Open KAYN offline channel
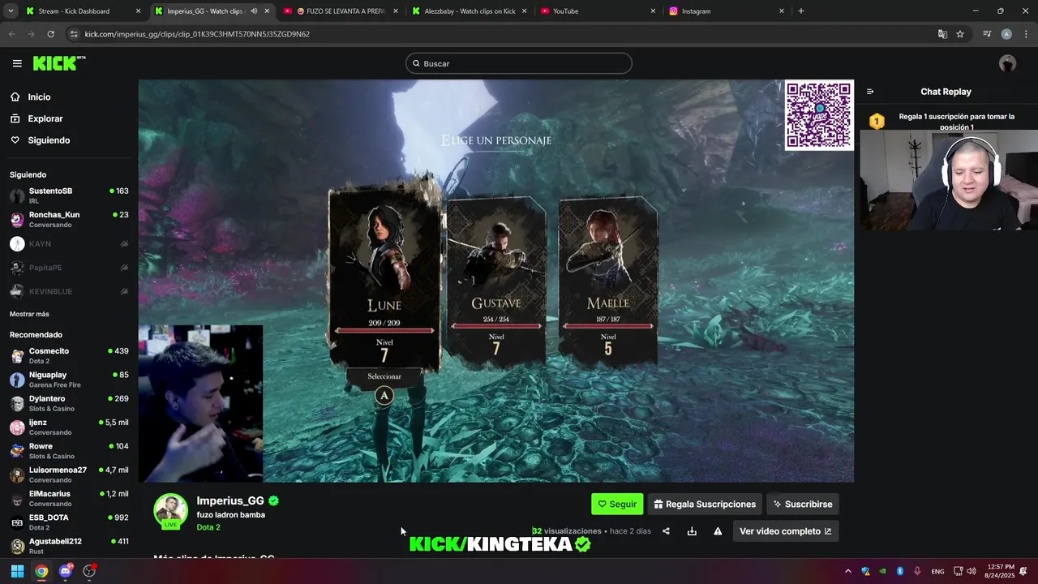 click(x=69, y=243)
